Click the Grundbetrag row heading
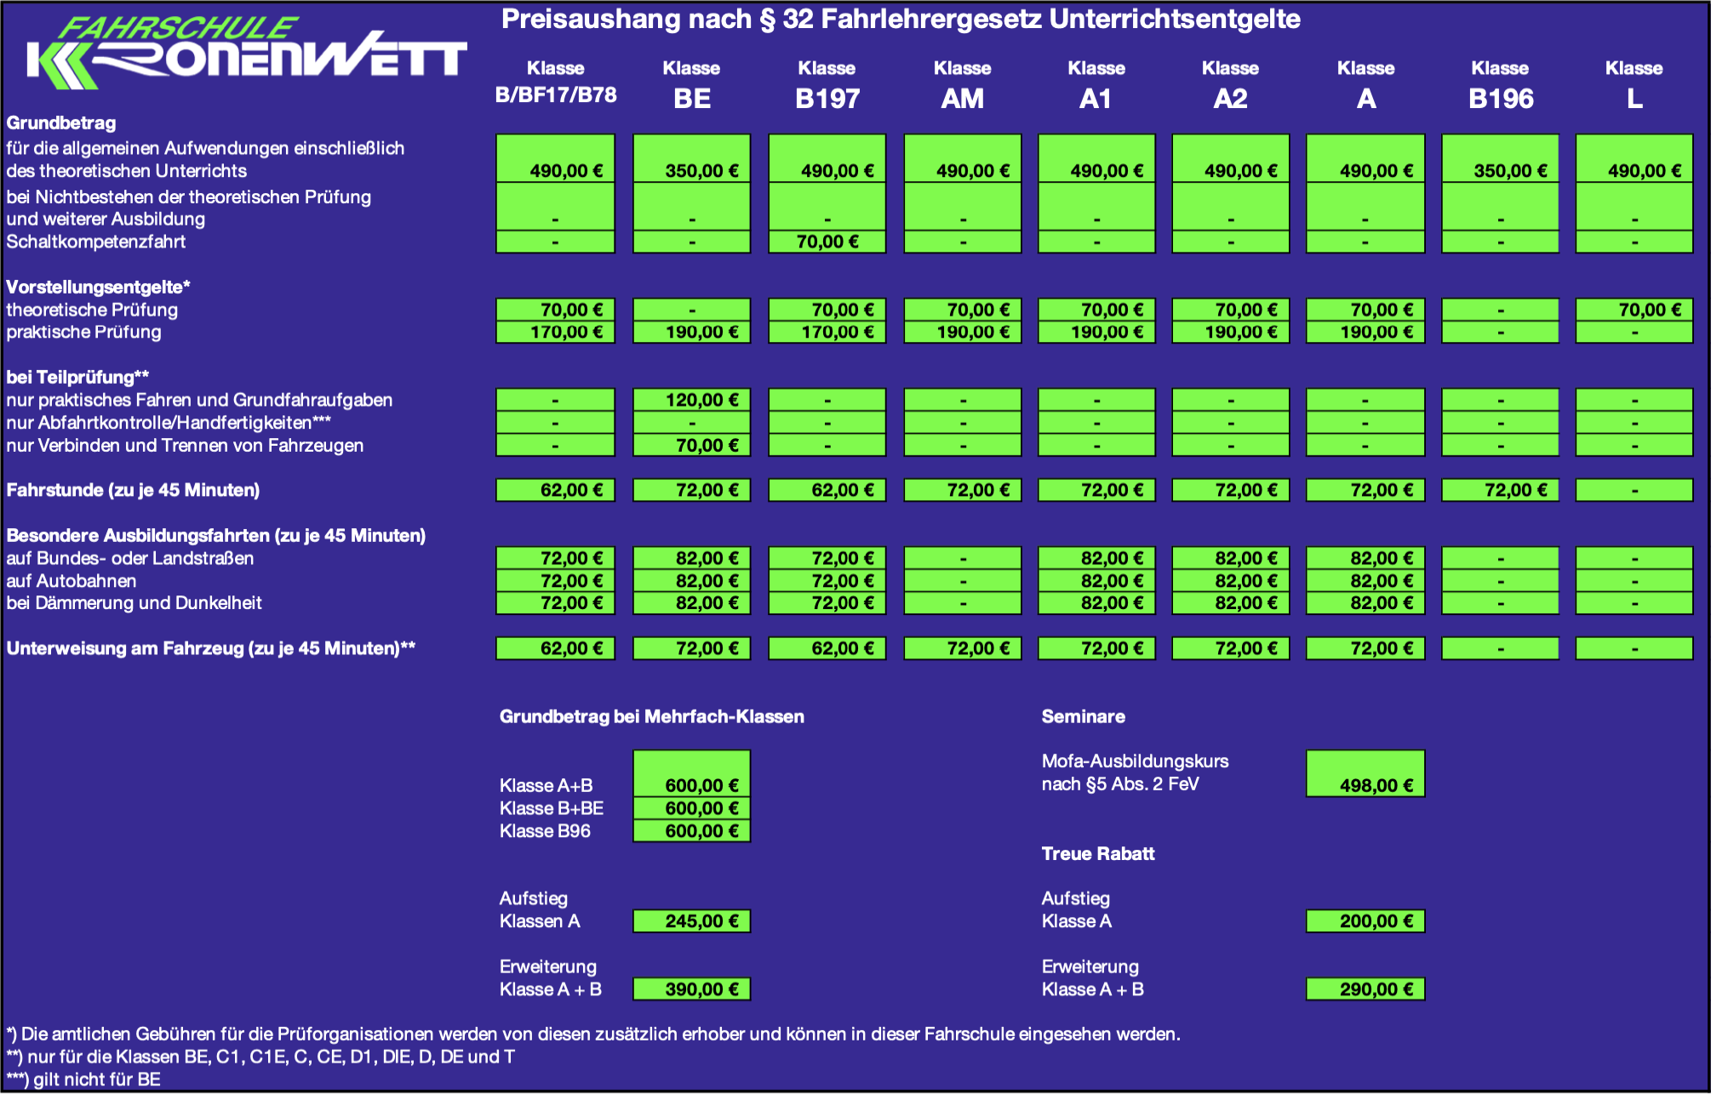 click(61, 123)
